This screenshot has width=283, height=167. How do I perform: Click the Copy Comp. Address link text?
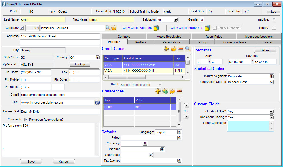(x=137, y=28)
